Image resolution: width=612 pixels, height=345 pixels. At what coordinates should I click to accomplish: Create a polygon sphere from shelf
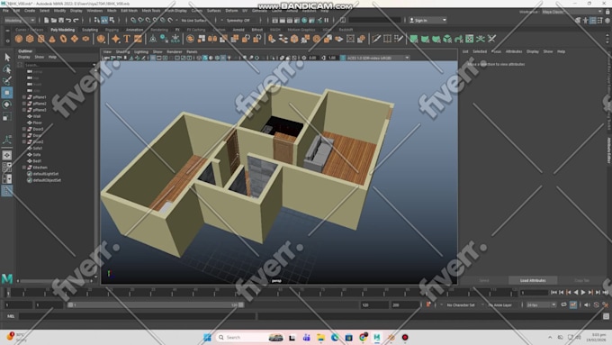[x=19, y=39]
